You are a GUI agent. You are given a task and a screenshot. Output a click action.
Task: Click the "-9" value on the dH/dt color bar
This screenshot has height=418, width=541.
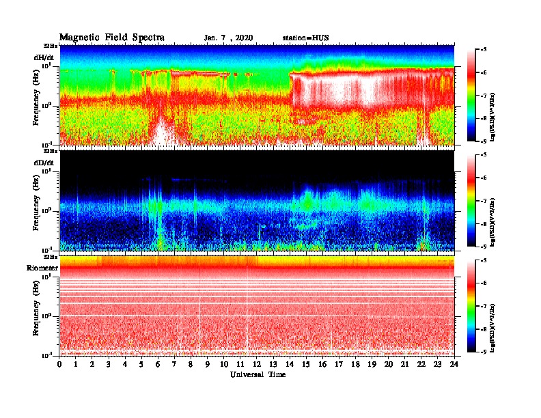click(484, 141)
